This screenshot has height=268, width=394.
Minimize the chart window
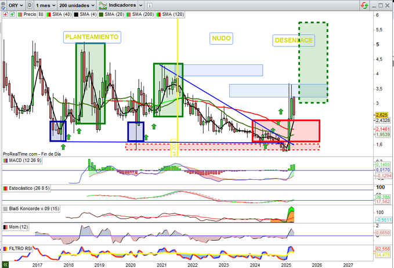[374, 6]
